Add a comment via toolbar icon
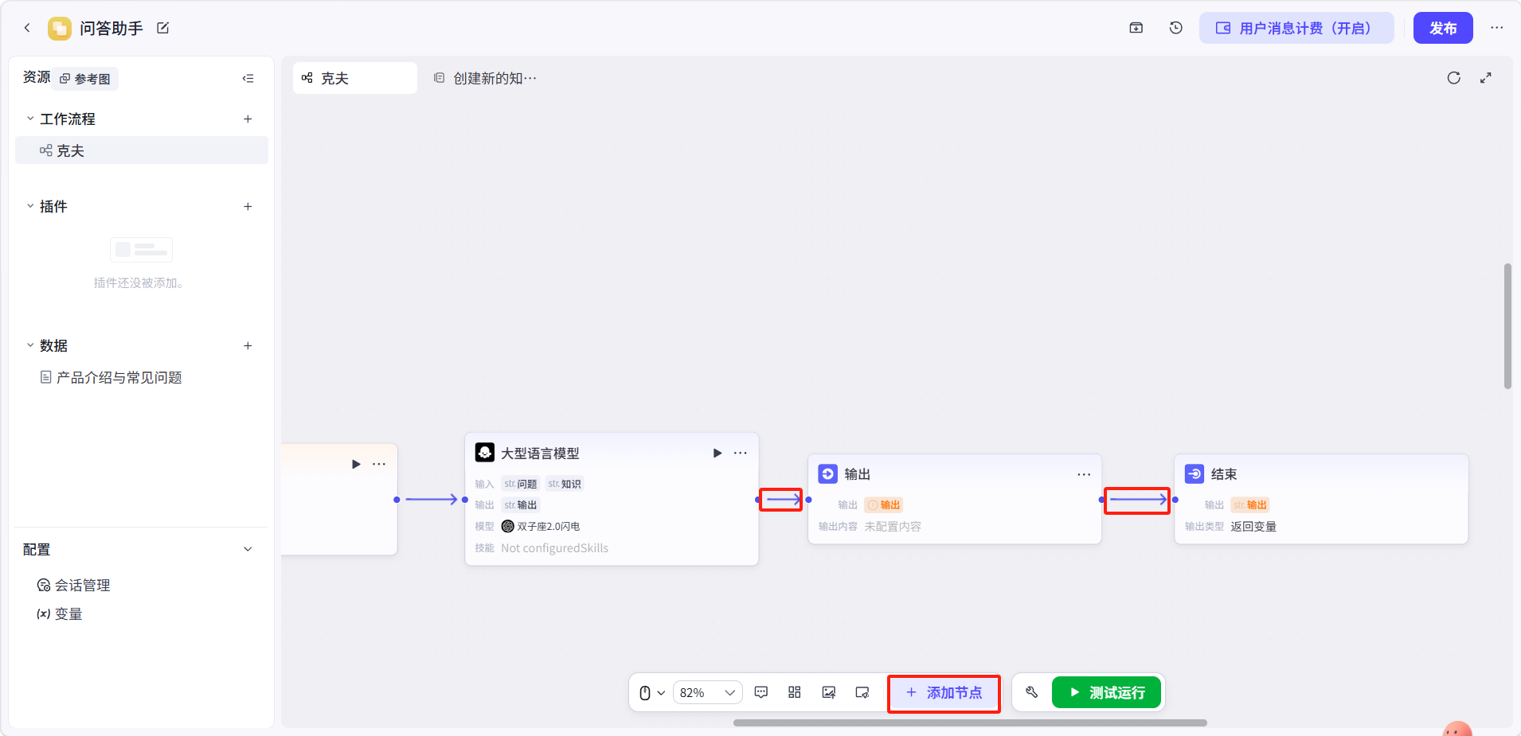Viewport: 1521px width, 736px height. (x=761, y=692)
